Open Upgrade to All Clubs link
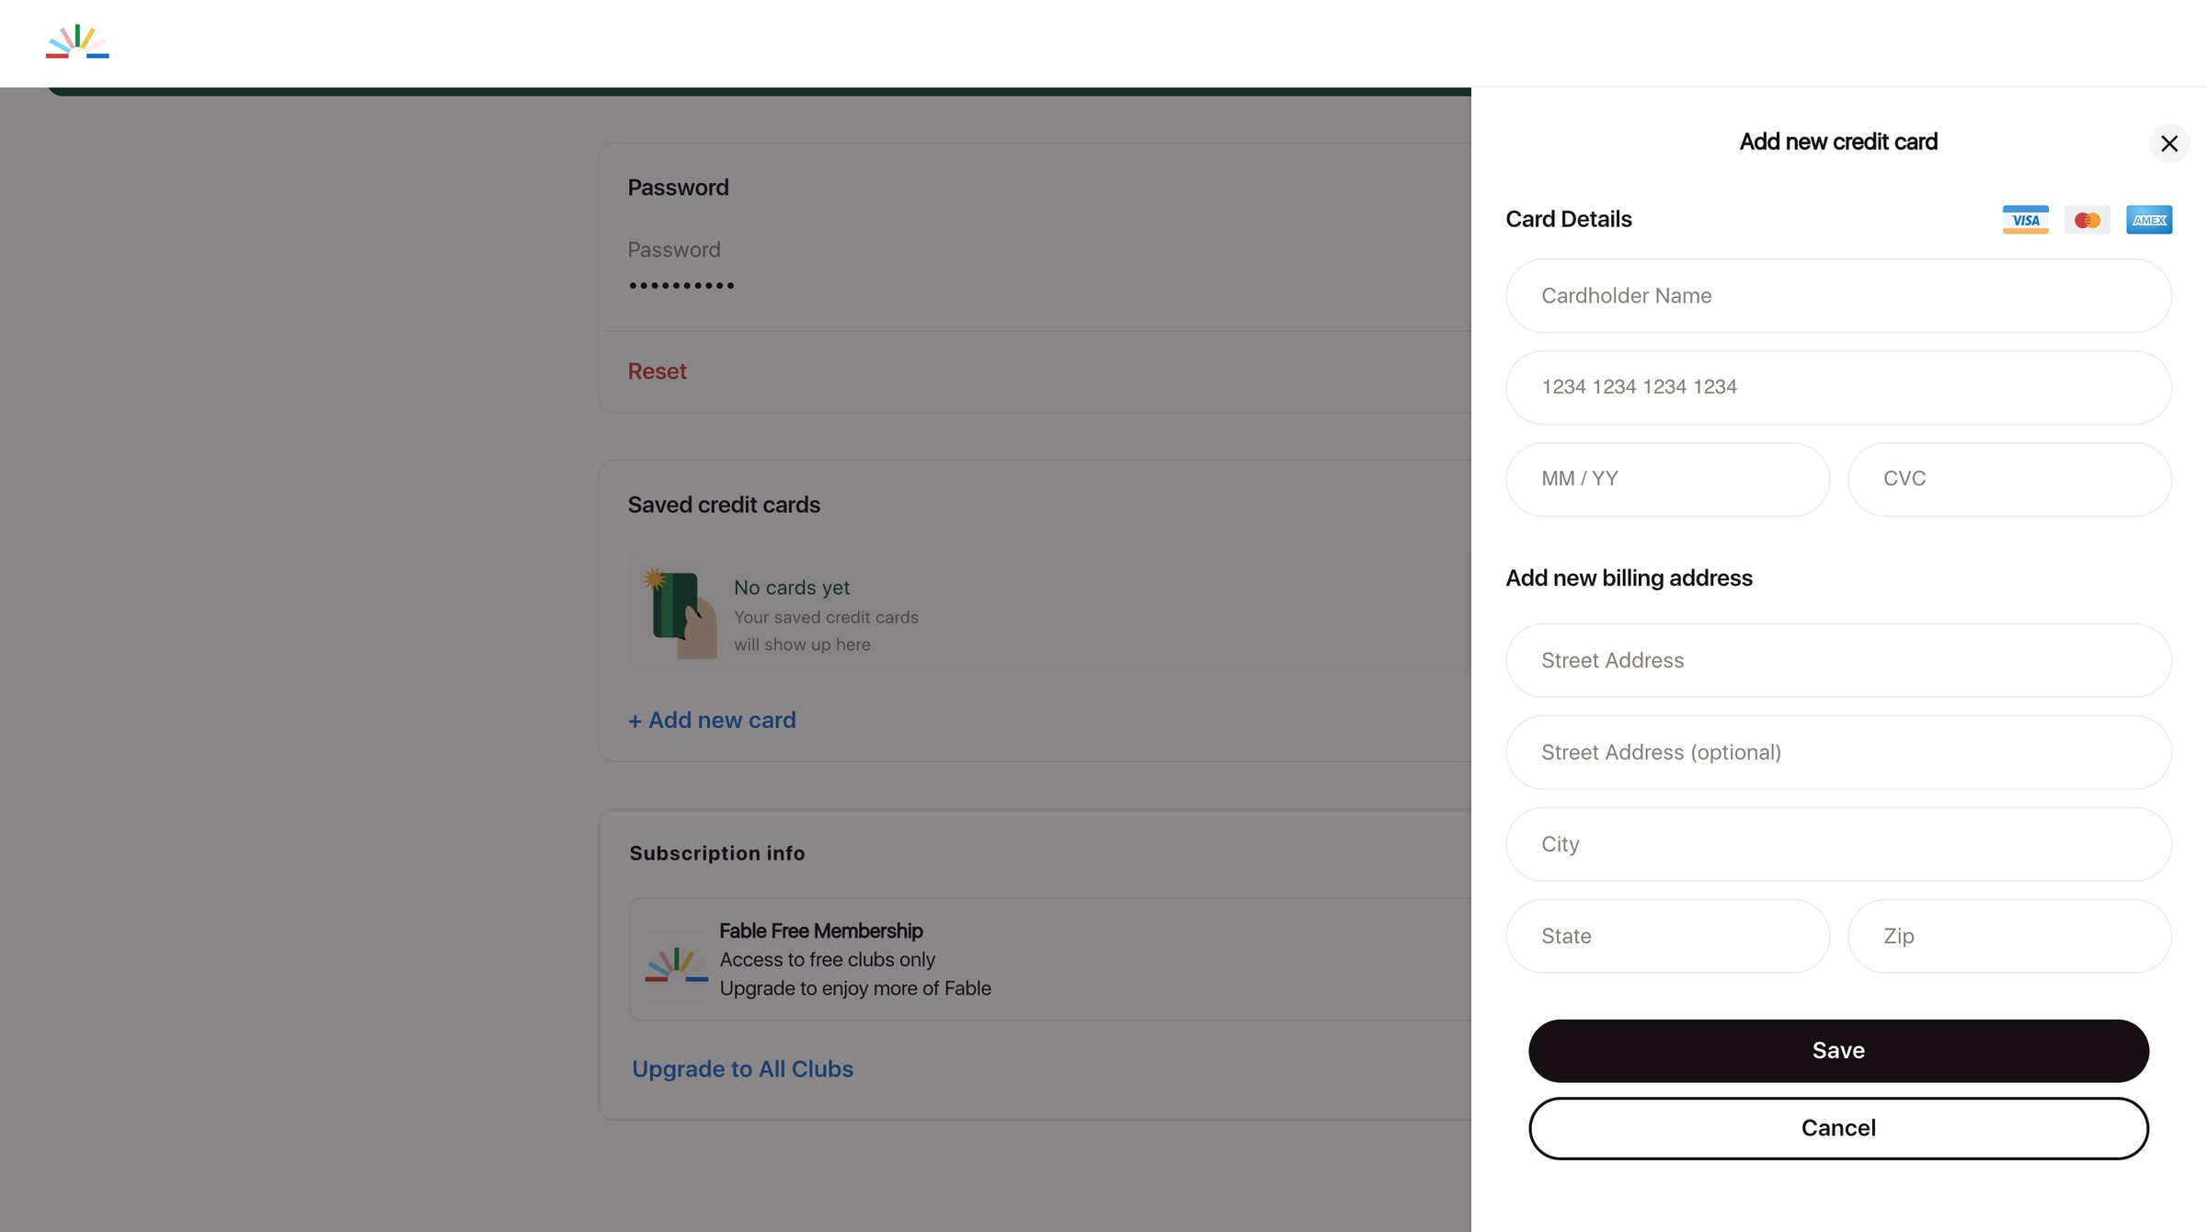The height and width of the screenshot is (1232, 2207). [x=742, y=1069]
